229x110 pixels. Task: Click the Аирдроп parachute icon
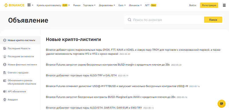click(x=5, y=100)
